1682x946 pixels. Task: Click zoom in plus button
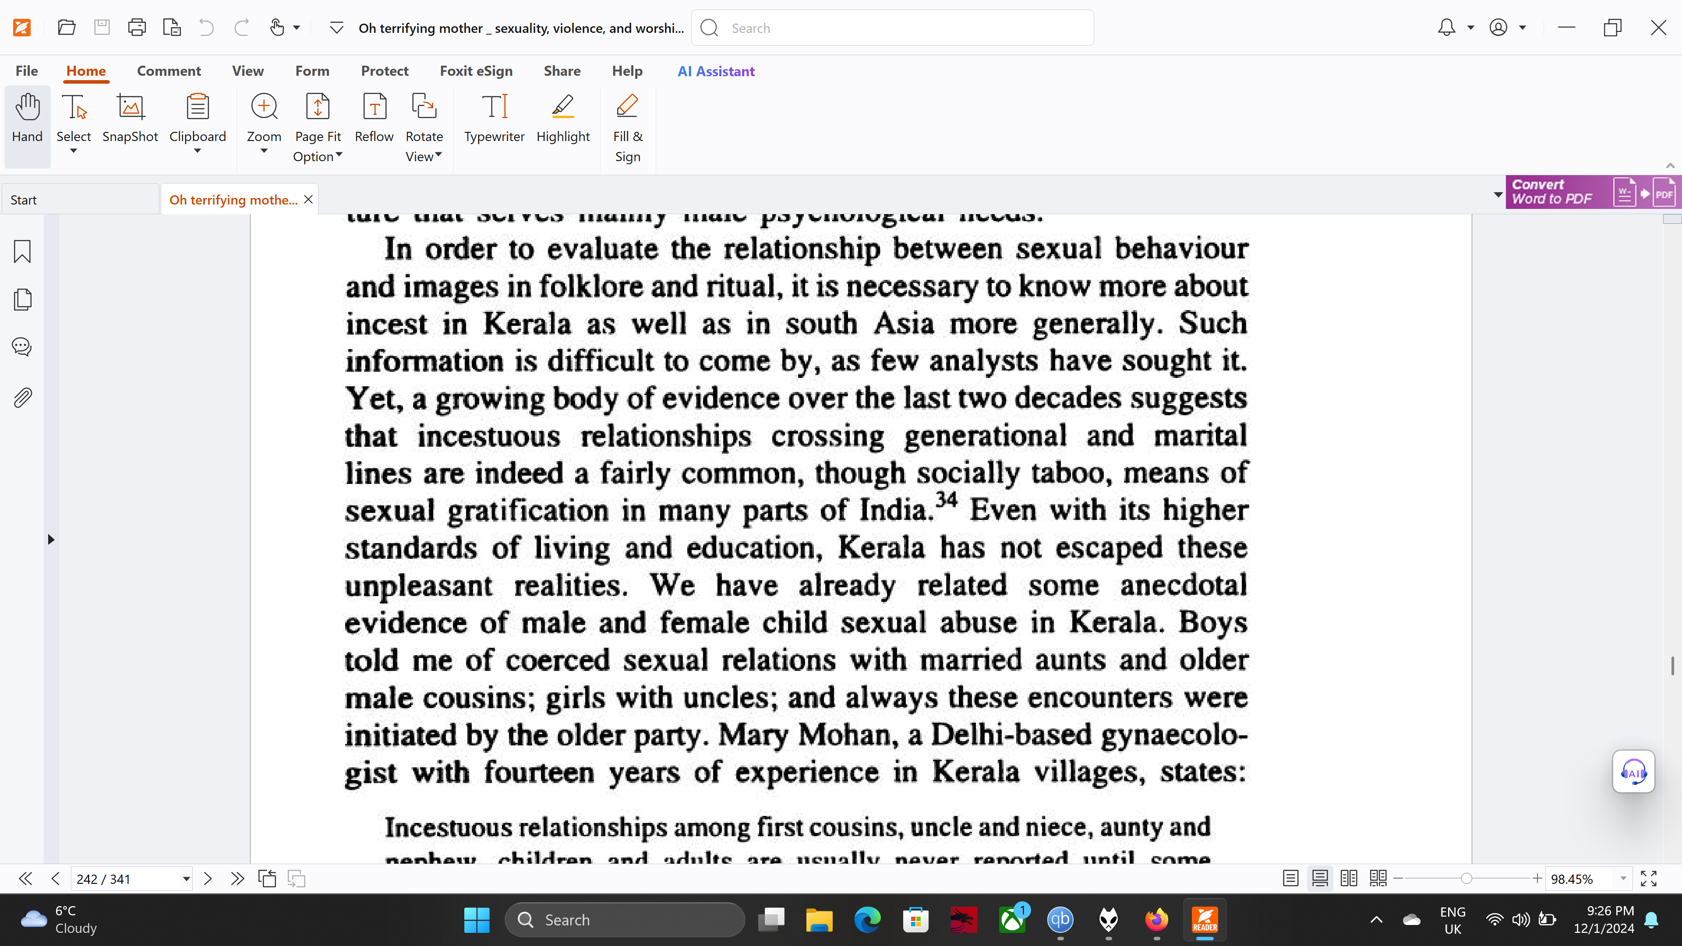1537,879
